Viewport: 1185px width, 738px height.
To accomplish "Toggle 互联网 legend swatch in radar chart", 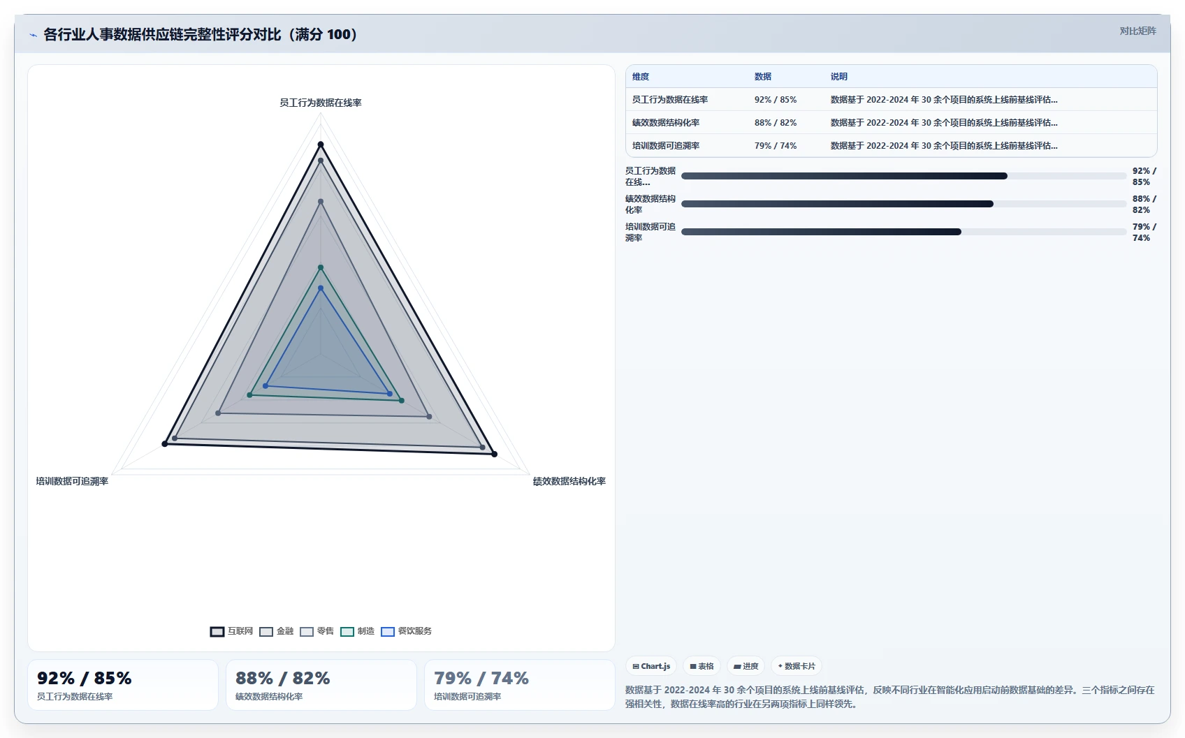I will pos(217,631).
